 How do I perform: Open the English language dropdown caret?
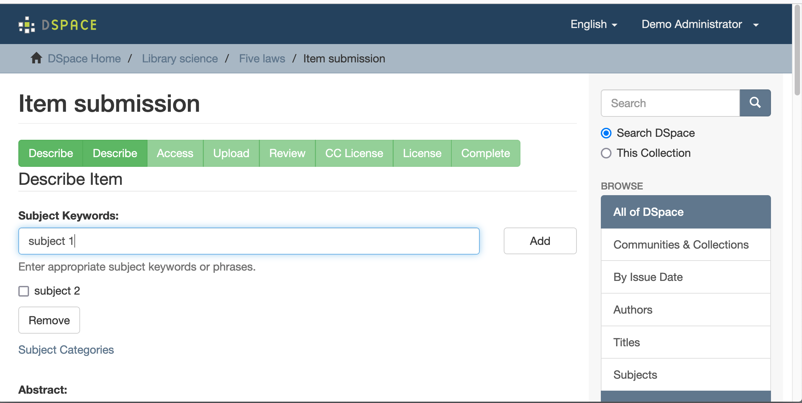coord(615,25)
